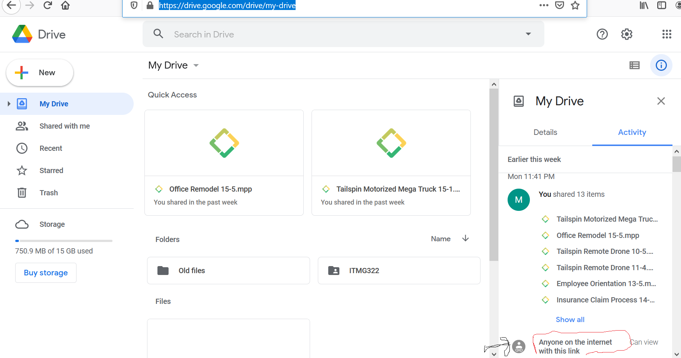The width and height of the screenshot is (681, 358).
Task: Click the tracking protection shield icon
Action: click(134, 5)
